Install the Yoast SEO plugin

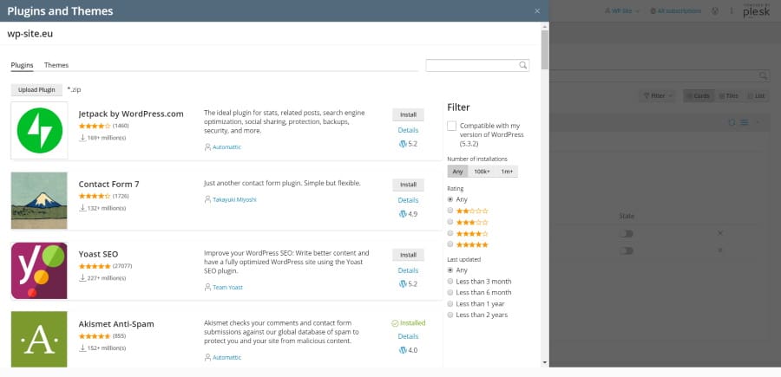point(408,255)
